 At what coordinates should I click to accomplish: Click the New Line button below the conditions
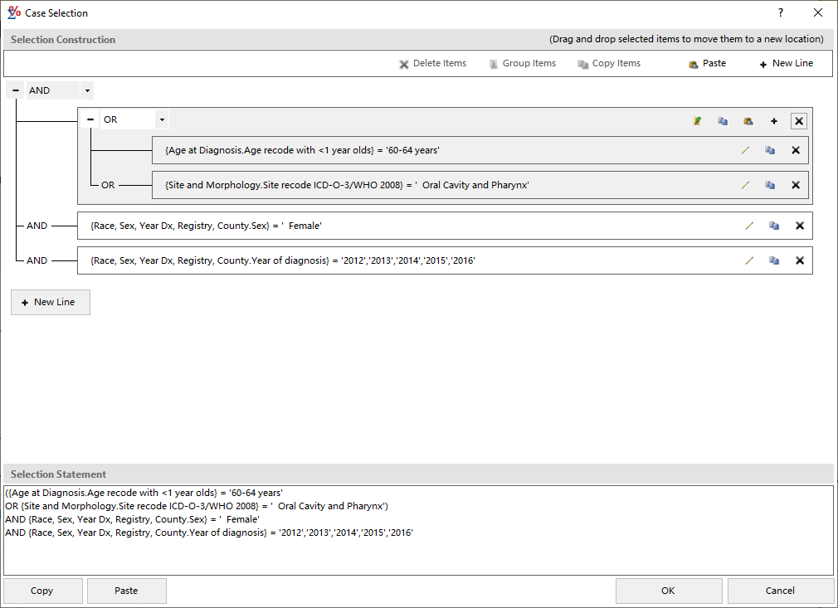[50, 302]
